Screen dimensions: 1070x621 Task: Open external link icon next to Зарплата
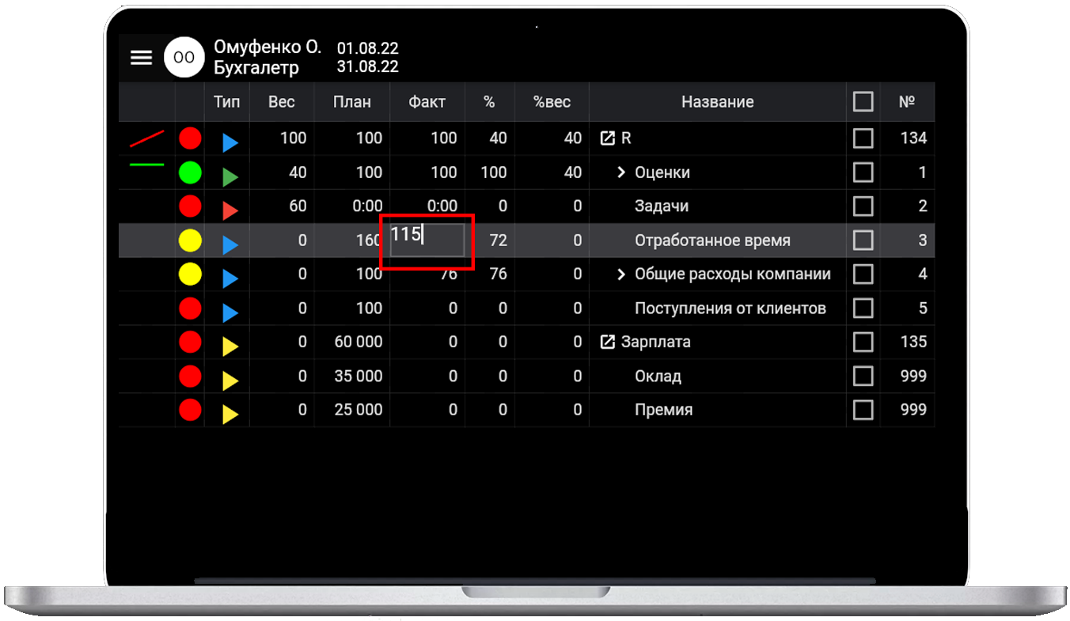[x=607, y=343]
